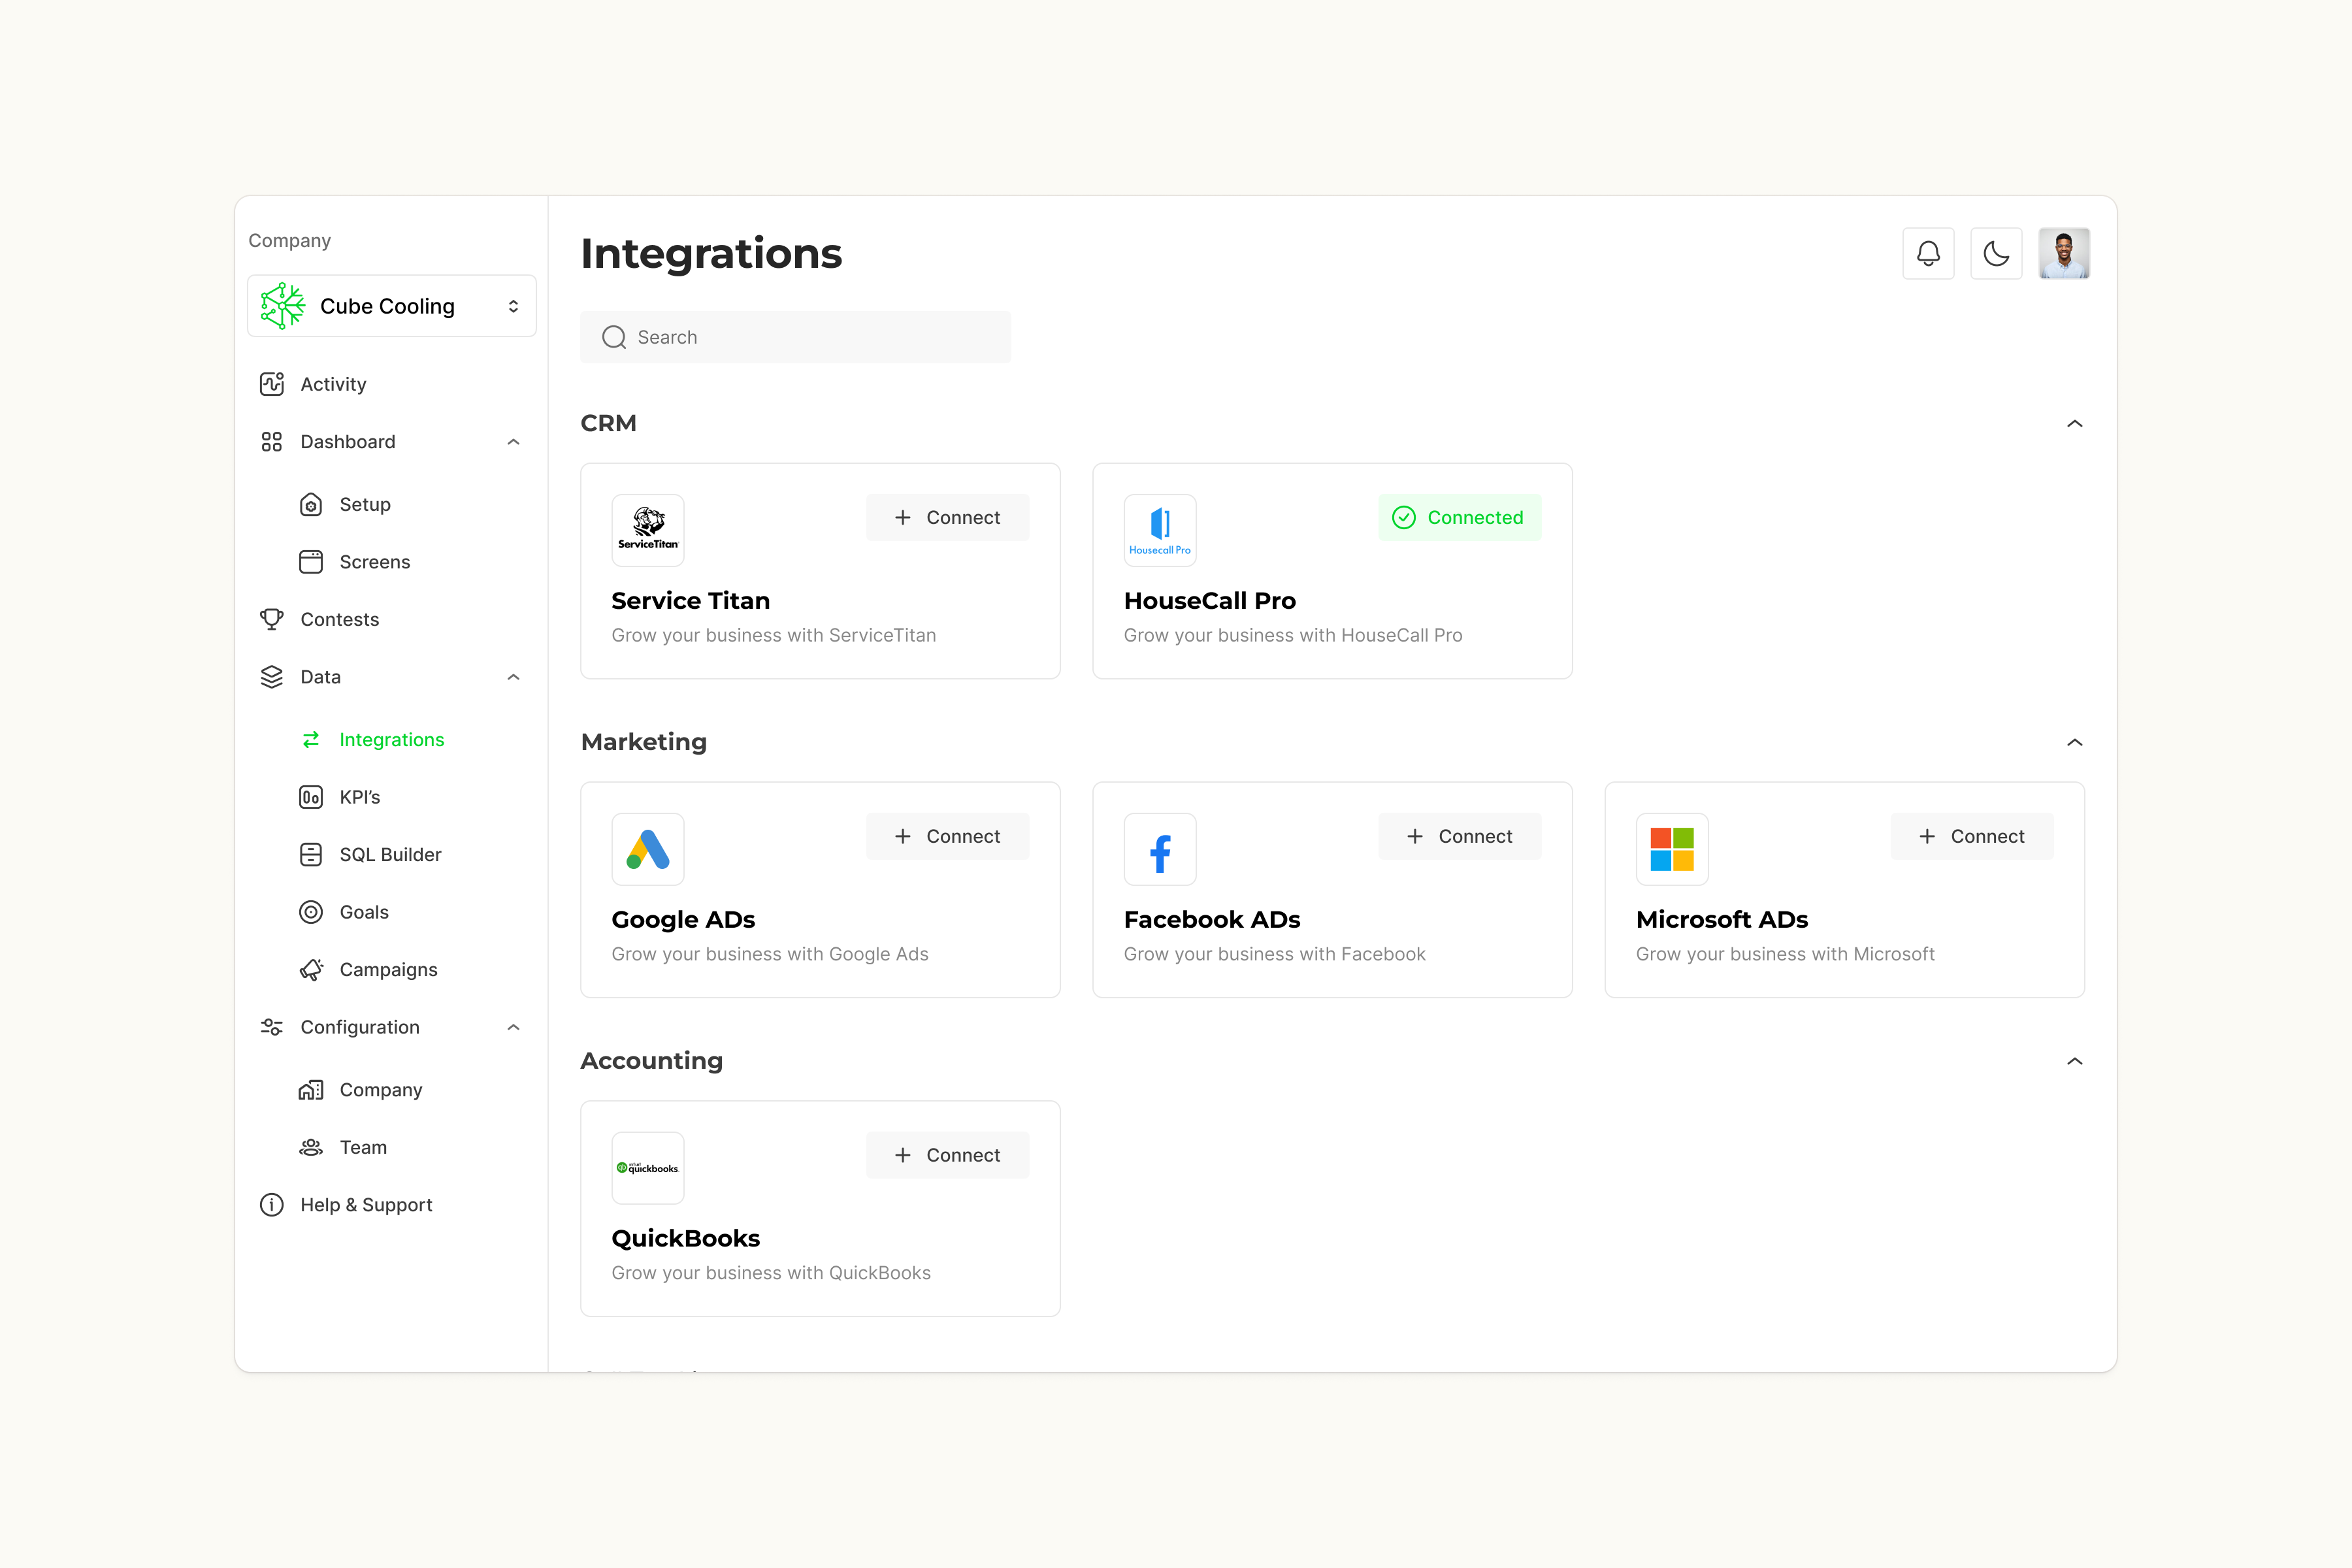Click the Configuration sliders icon

272,1027
